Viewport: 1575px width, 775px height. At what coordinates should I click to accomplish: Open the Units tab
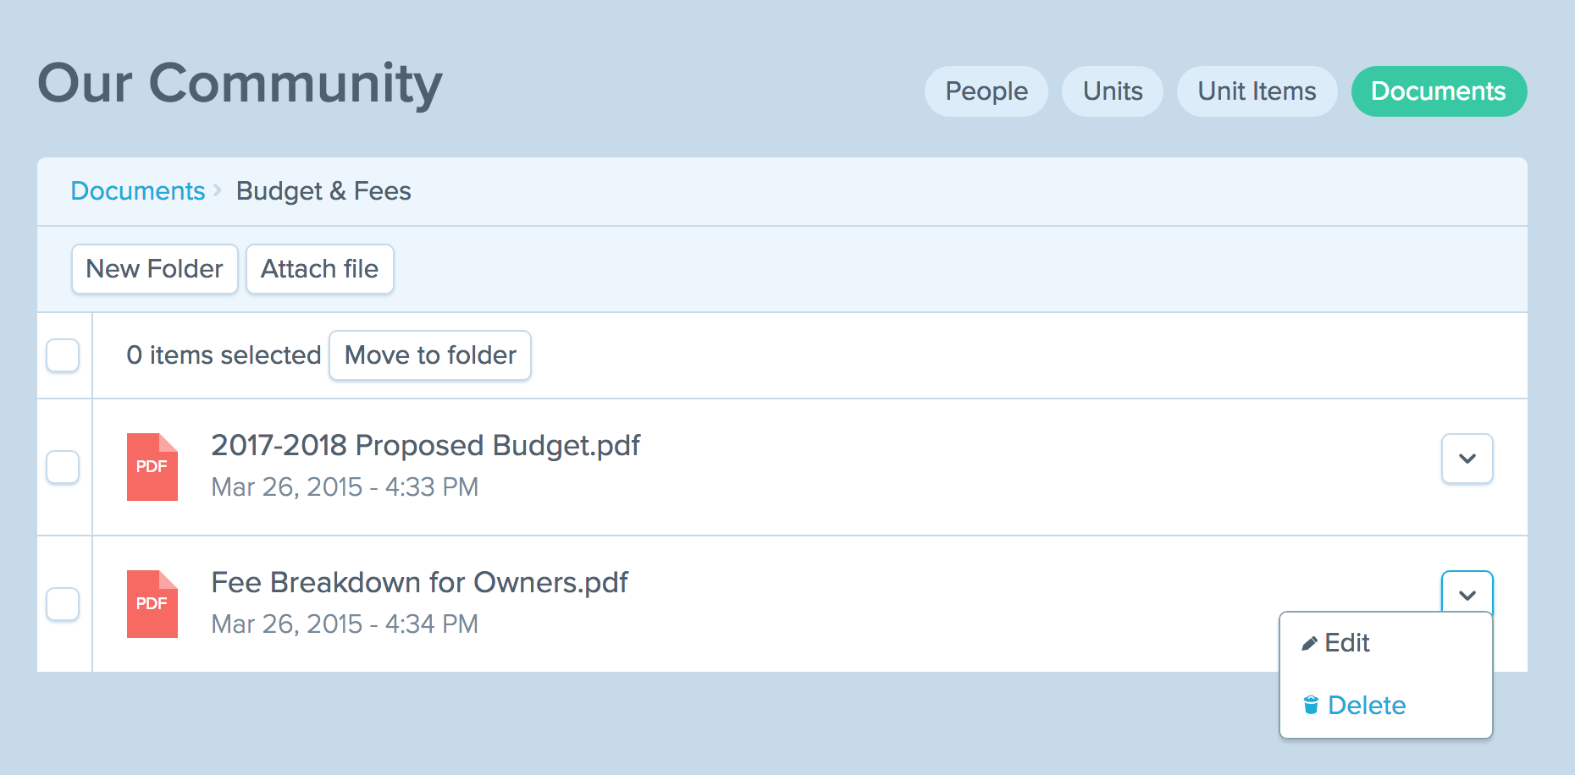coord(1112,91)
